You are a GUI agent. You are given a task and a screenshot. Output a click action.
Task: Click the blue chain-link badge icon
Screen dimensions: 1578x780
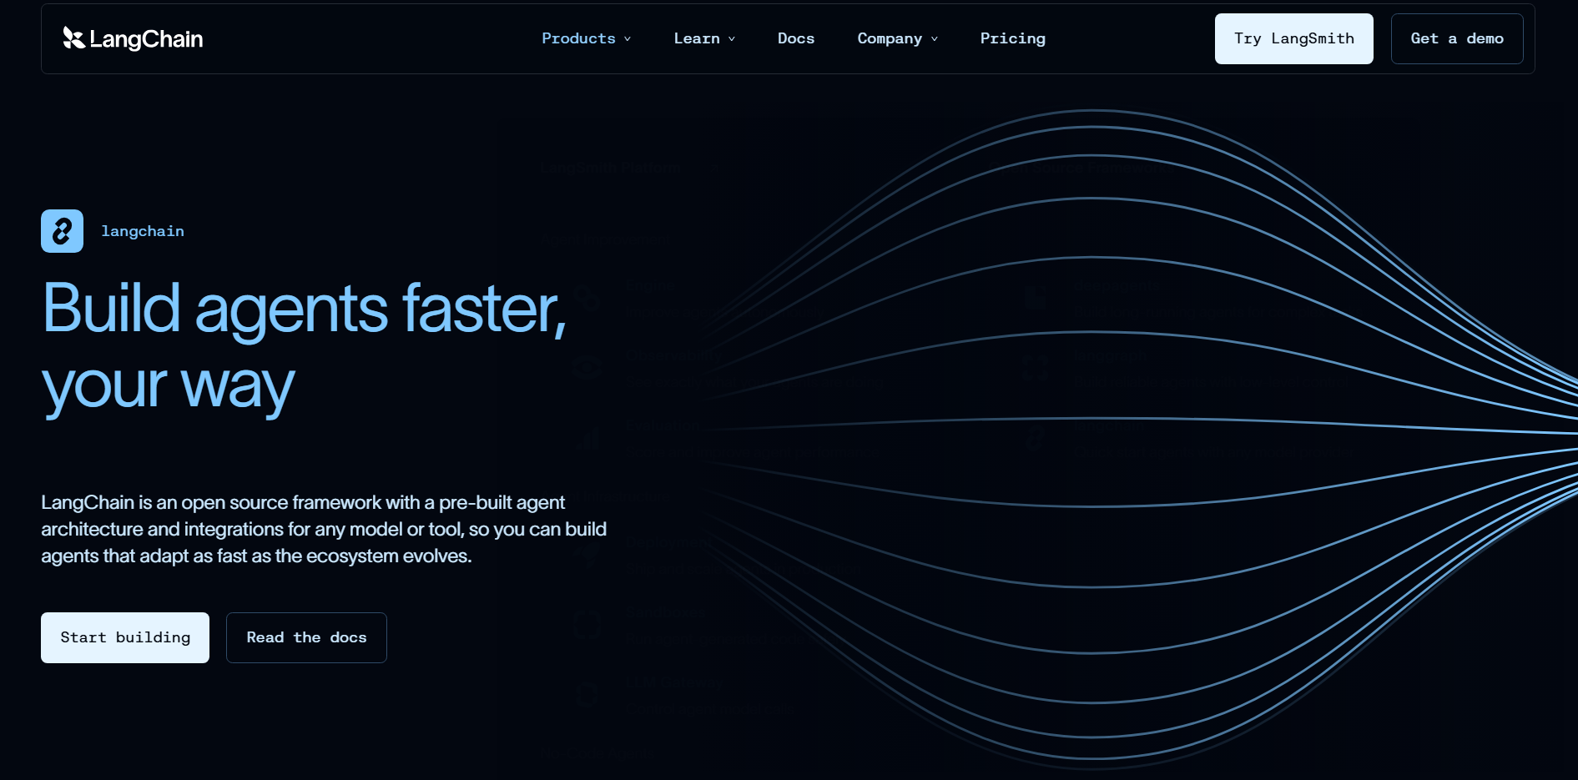(62, 231)
